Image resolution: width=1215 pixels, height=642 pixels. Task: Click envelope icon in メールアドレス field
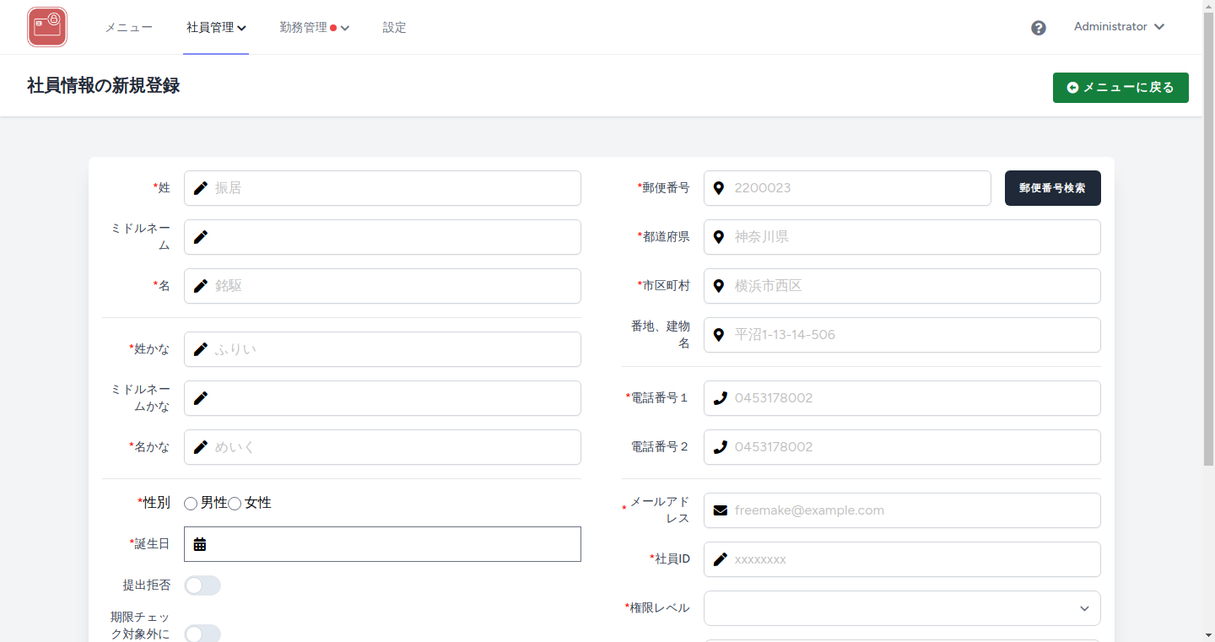point(720,510)
